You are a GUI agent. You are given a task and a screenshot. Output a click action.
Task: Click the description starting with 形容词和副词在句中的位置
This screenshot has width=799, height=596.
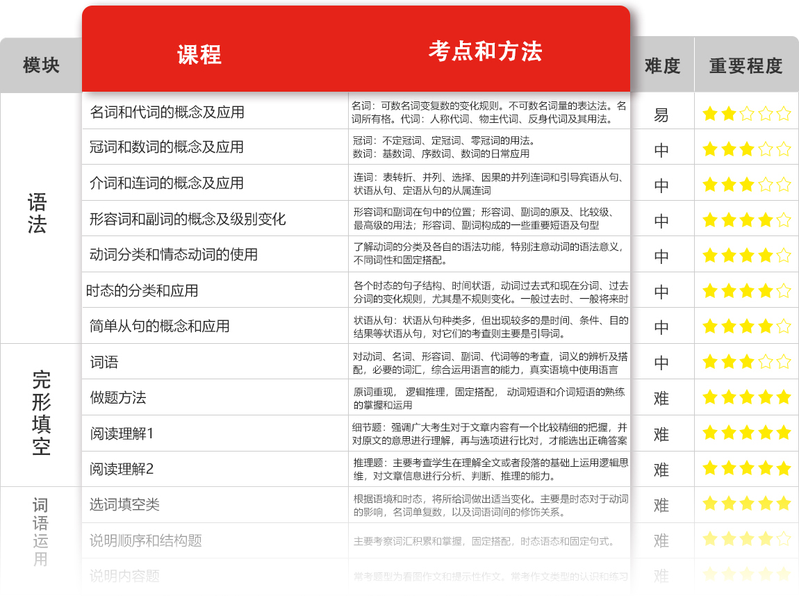point(484,219)
